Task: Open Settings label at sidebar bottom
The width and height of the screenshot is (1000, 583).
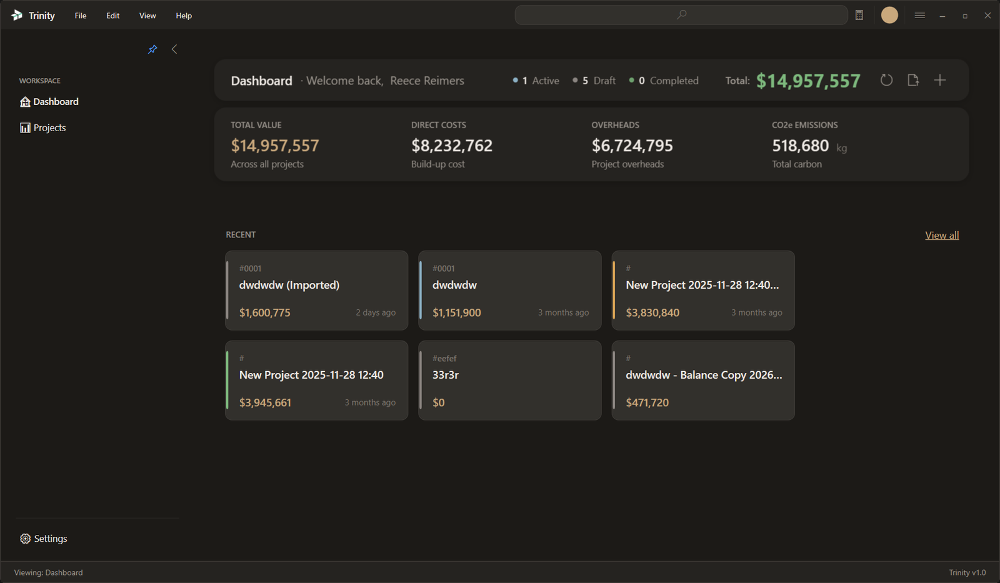Action: click(51, 539)
